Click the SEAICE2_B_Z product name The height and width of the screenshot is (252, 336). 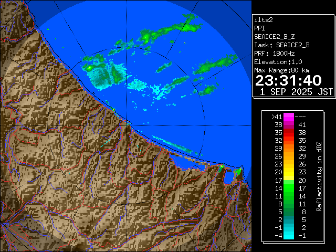pyautogui.click(x=272, y=36)
